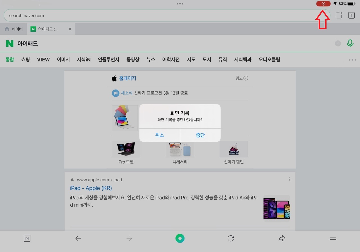
Task: Open the tab count switcher
Action: click(351, 15)
